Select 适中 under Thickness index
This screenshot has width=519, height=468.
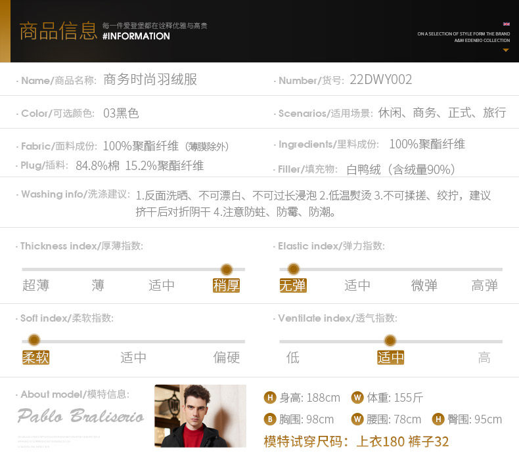[161, 286]
